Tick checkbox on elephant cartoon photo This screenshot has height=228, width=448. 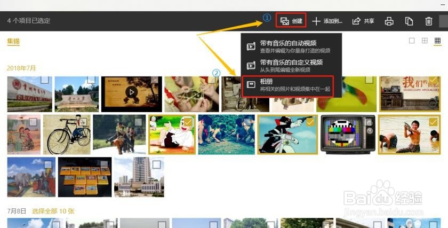point(48,165)
